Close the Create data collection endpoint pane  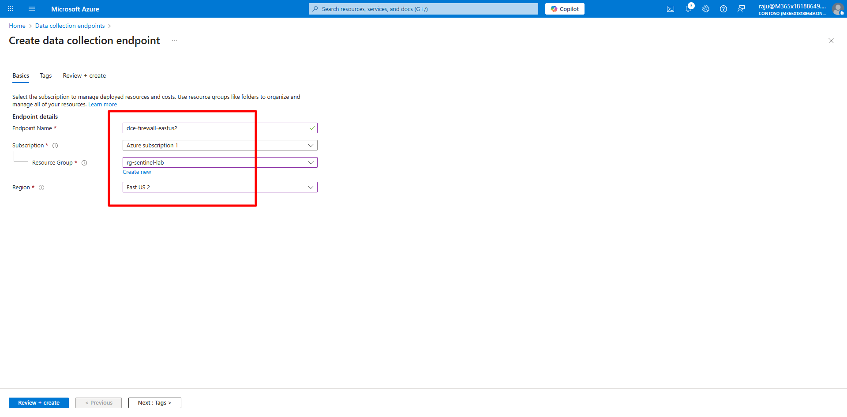pyautogui.click(x=831, y=41)
